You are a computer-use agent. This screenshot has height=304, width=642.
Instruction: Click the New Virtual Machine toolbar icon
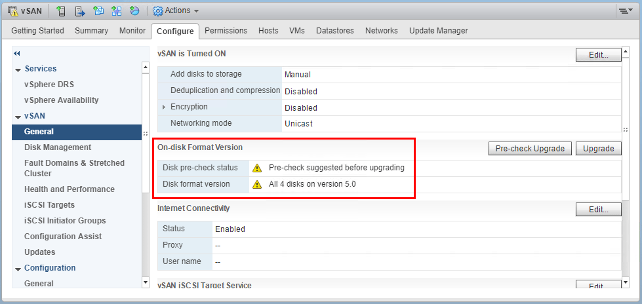tap(98, 10)
